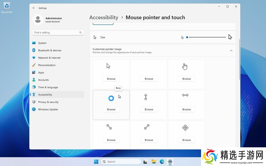Collapse the Customize pointer image section
Viewport: 266px width, 166px height.
click(231, 51)
